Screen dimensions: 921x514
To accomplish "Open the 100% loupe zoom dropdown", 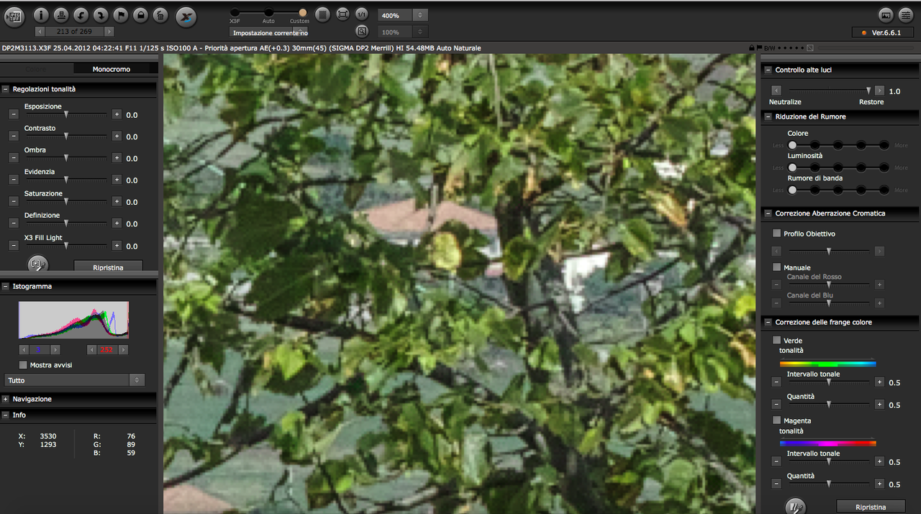I will coord(402,32).
